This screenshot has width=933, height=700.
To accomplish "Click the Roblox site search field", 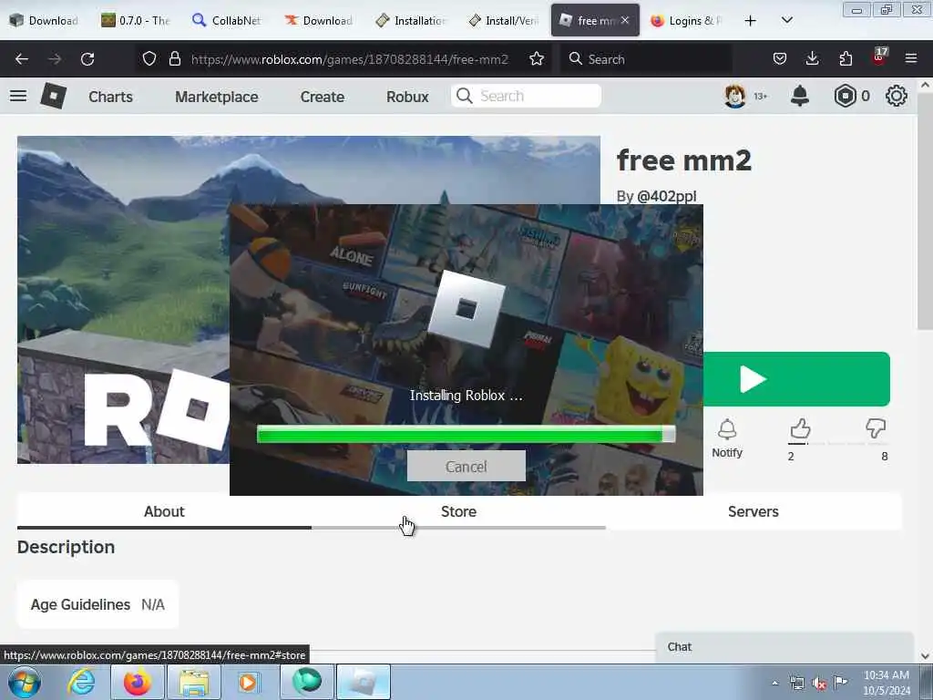I will (x=526, y=96).
